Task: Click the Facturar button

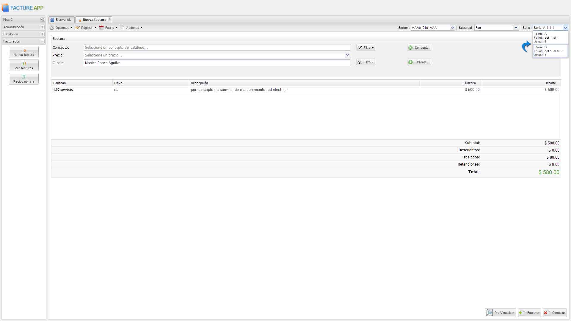Action: pos(529,313)
